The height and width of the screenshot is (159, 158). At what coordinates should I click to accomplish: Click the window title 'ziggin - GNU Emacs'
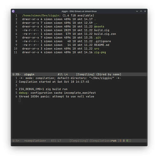click(x=79, y=11)
